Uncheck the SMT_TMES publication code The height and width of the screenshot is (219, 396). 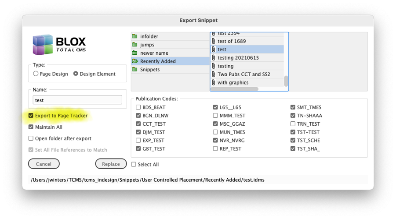click(x=293, y=107)
